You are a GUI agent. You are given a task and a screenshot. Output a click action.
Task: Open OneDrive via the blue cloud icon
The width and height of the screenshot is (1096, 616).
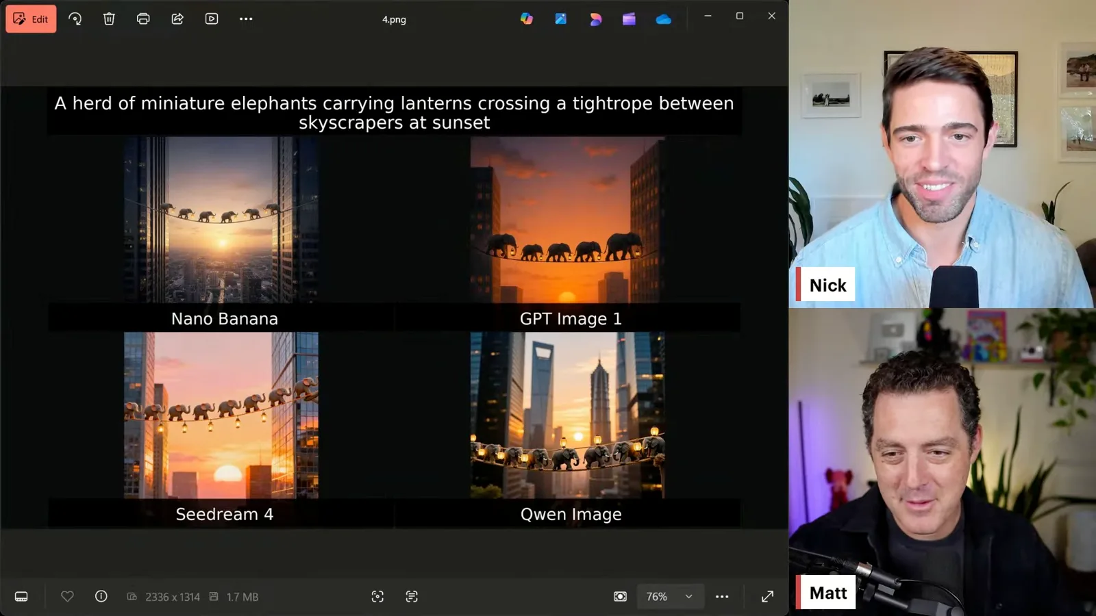(663, 19)
